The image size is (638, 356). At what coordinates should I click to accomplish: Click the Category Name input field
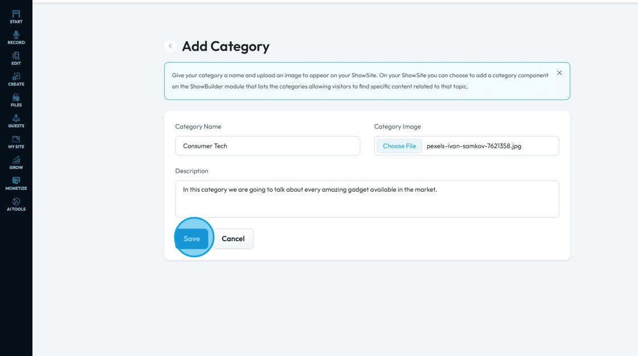click(x=268, y=146)
